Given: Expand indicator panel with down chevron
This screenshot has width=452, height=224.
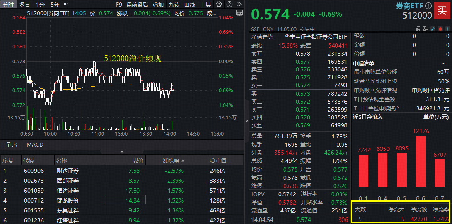Looking at the screenshot, I should [x=122, y=152].
